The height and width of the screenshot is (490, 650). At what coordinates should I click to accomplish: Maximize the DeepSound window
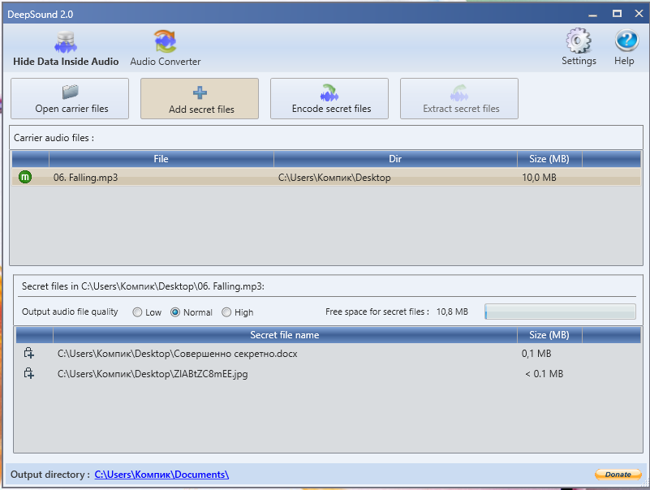pyautogui.click(x=617, y=14)
